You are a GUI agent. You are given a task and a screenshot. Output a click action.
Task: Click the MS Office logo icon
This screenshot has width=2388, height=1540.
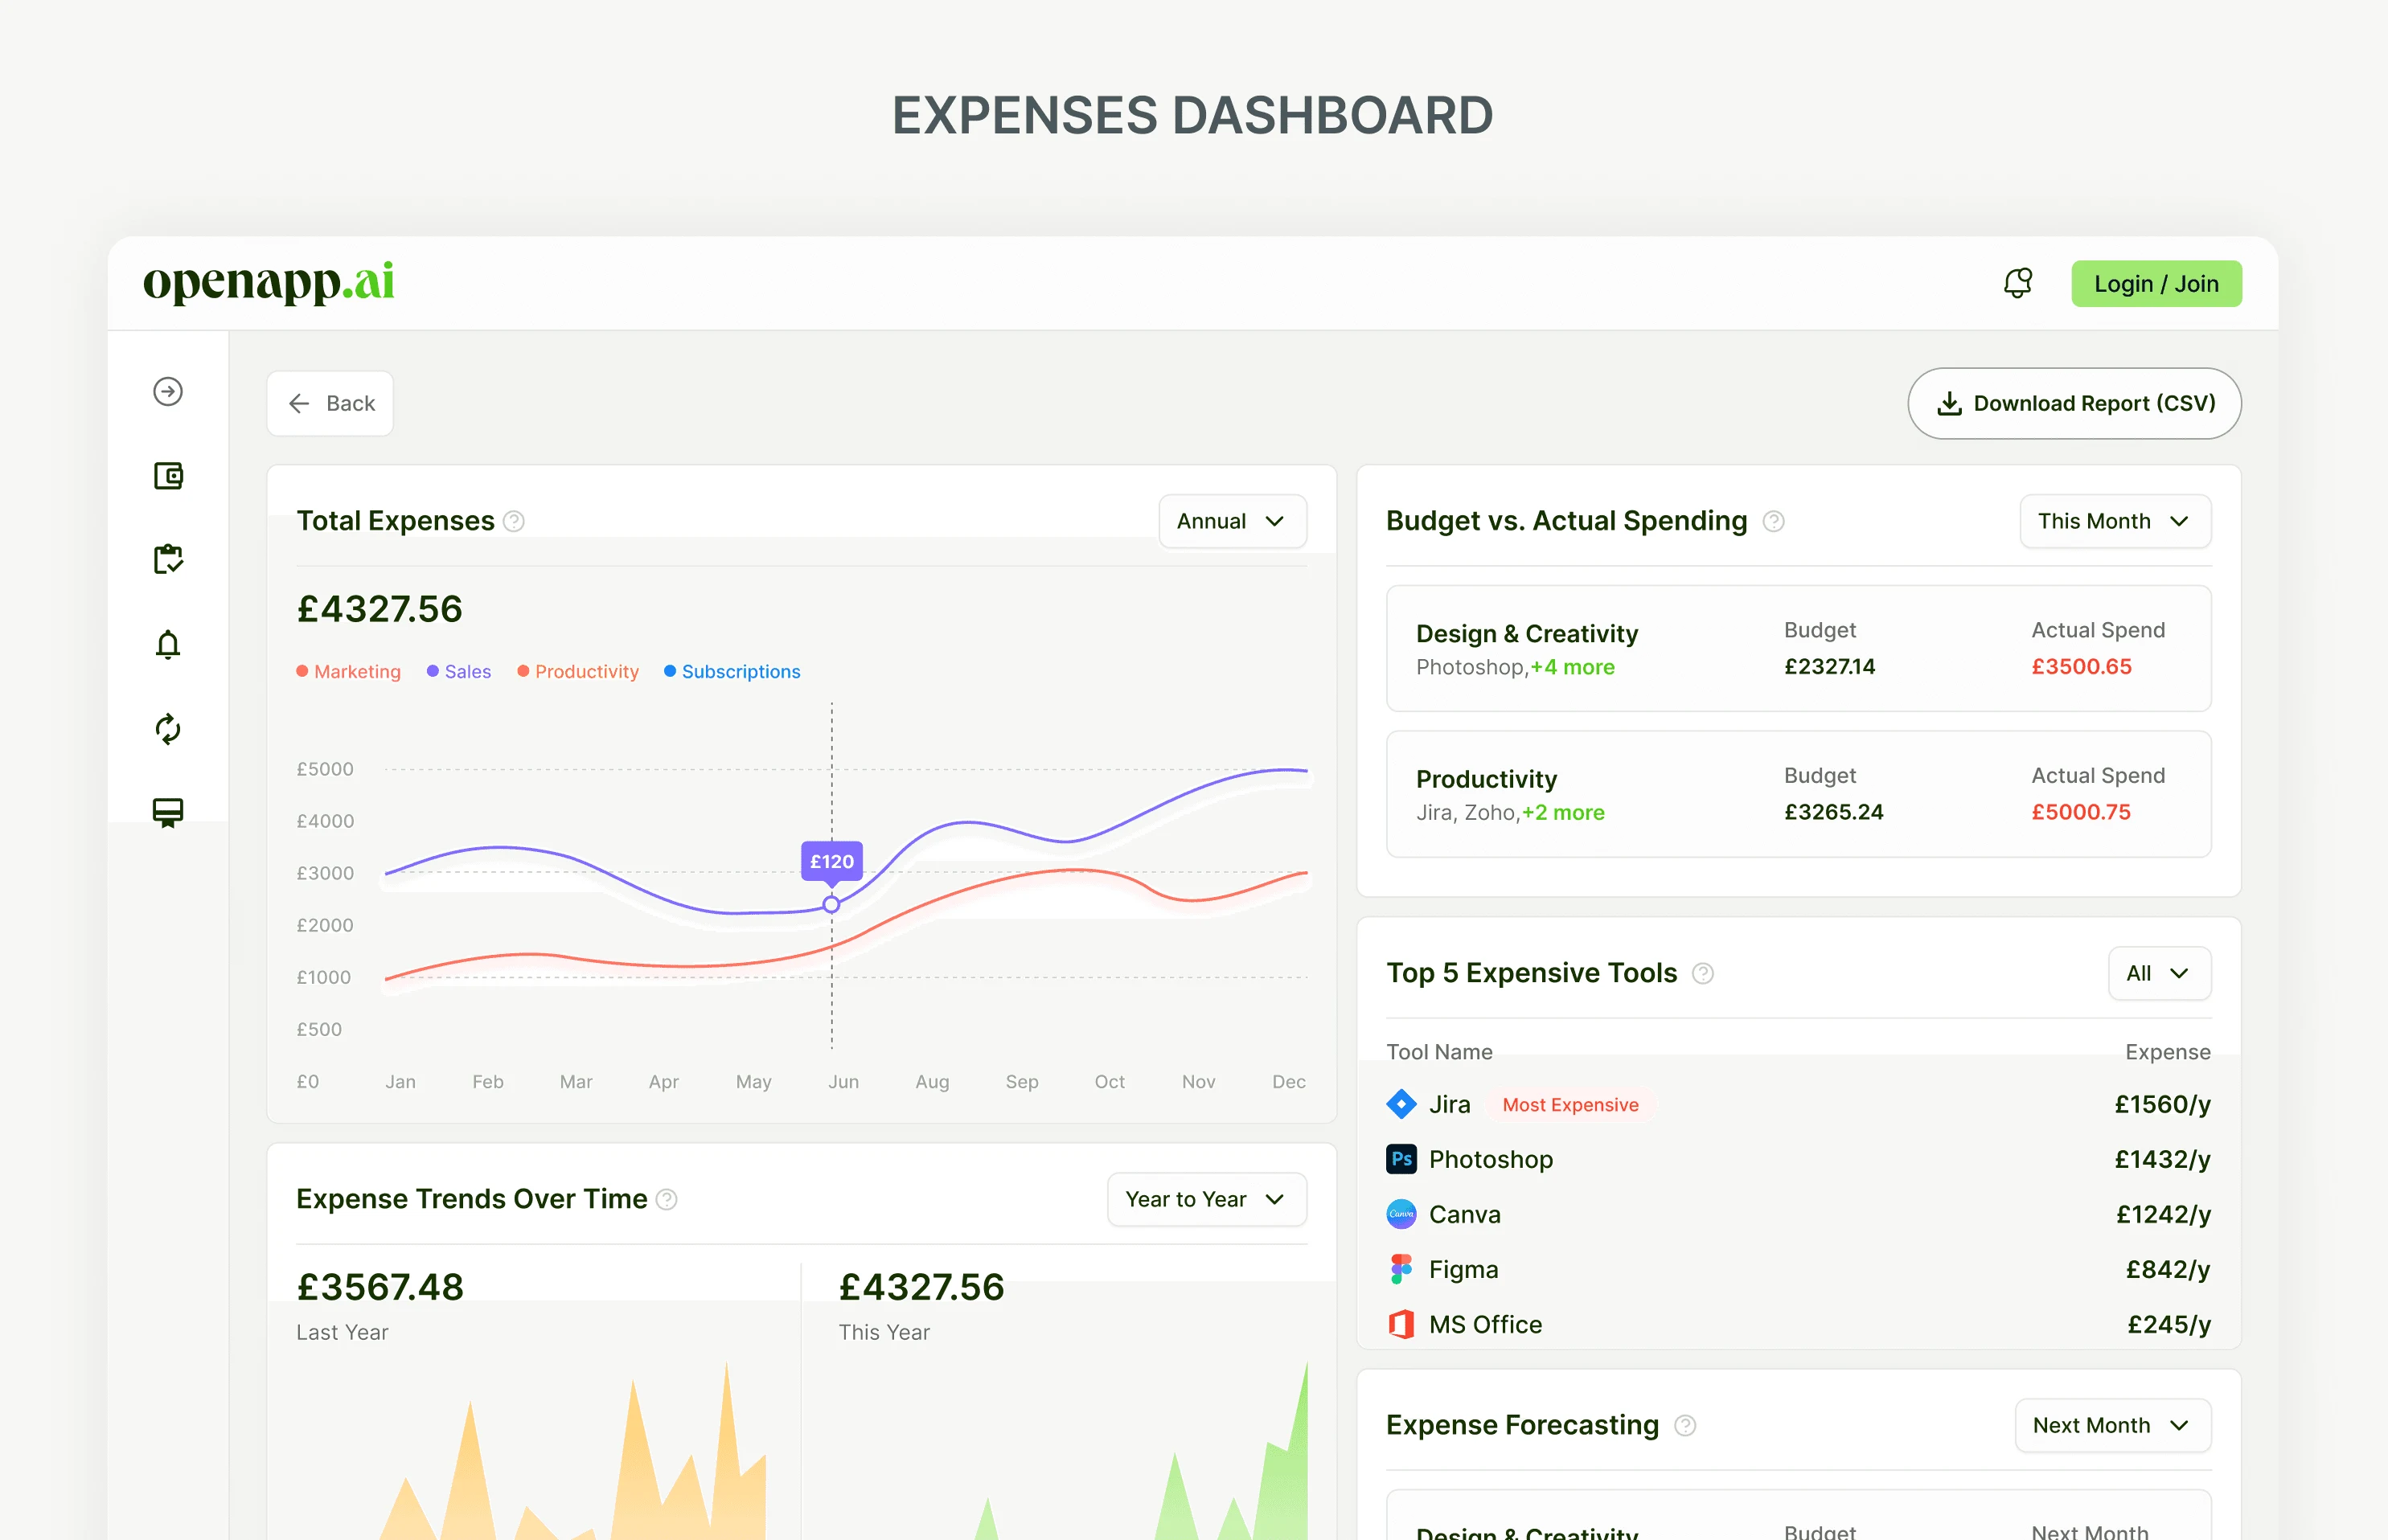[x=1401, y=1324]
